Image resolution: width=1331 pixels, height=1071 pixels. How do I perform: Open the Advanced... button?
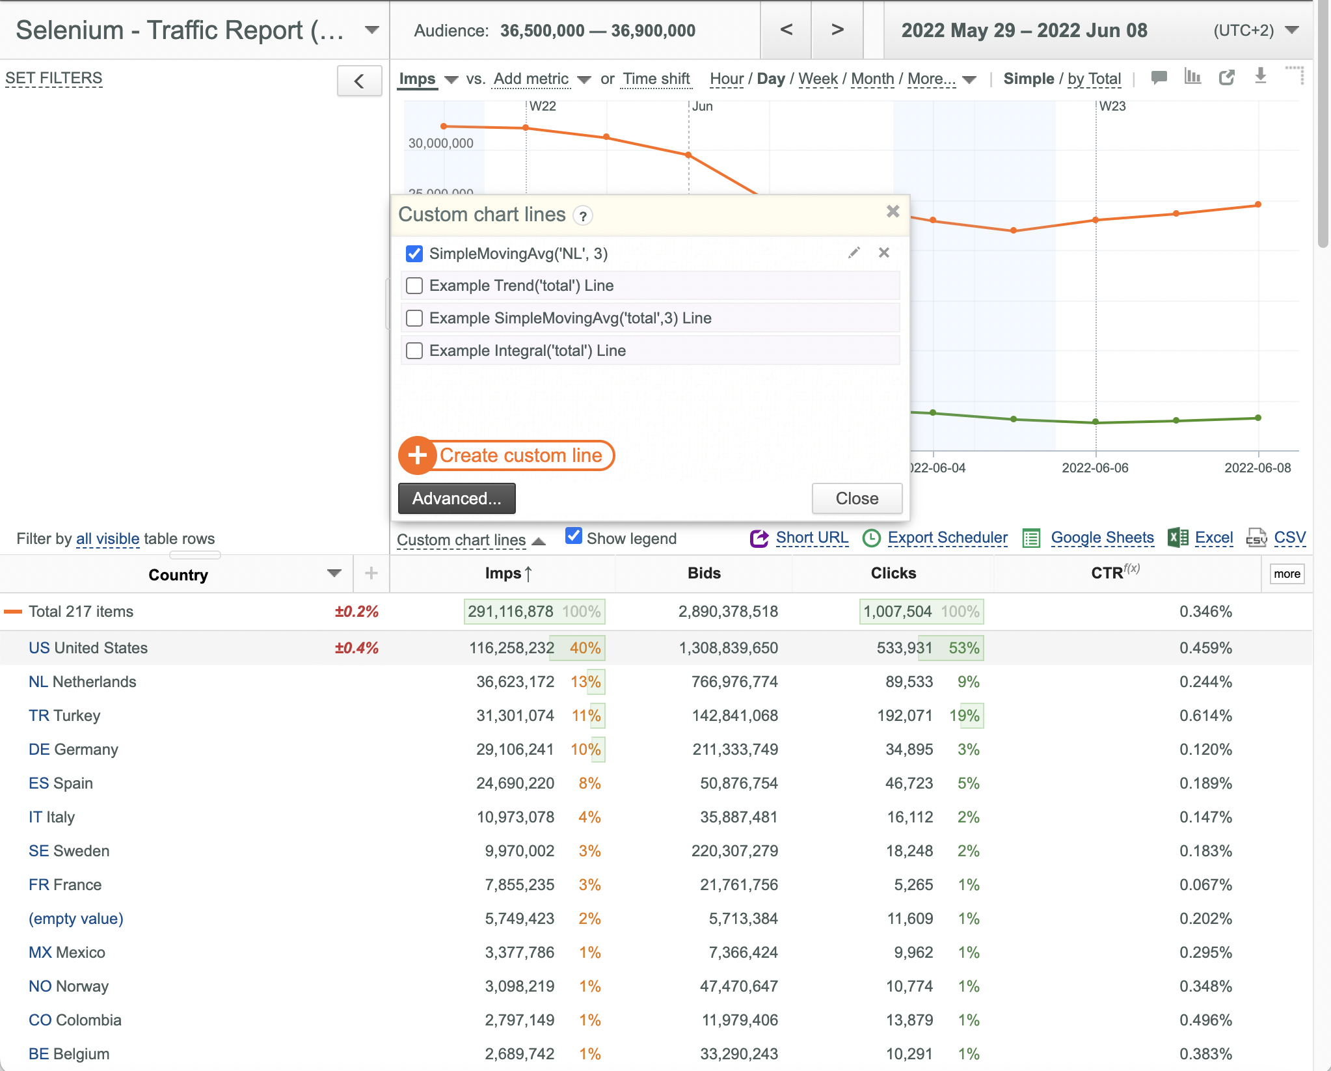[457, 498]
